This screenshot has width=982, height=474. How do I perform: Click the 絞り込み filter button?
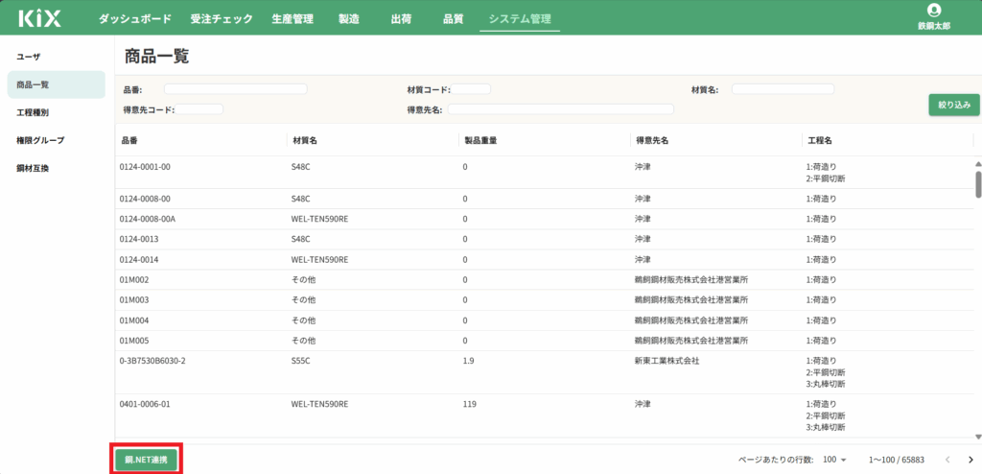click(x=954, y=106)
